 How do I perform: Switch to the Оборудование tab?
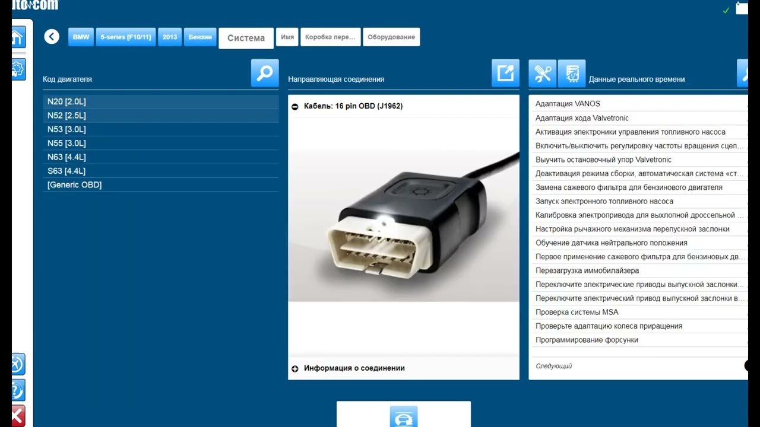391,37
